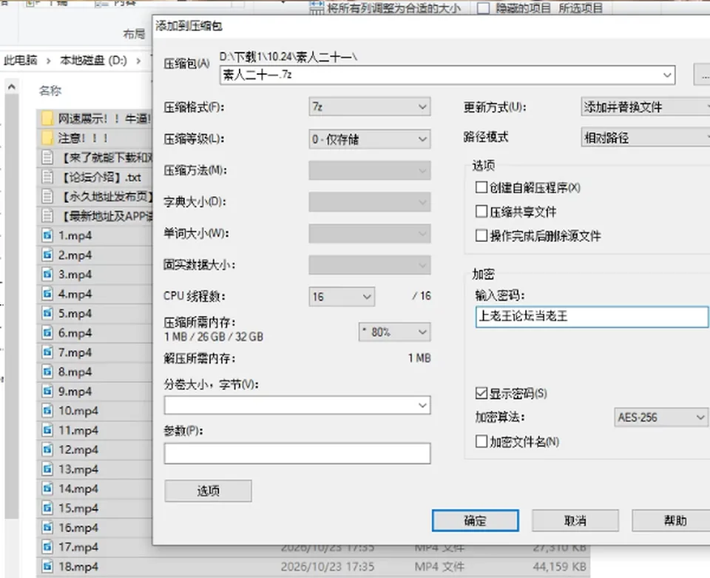Enable 加密文件名 checkbox
710x578 pixels.
point(481,441)
